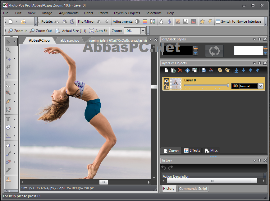The height and width of the screenshot is (201, 270).
Task: Expand the Text tool options arrow
Action: click(x=15, y=119)
